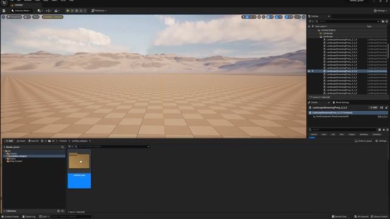Open the Outliner settings gear
Viewport: 390px width, 219px height.
(387, 21)
